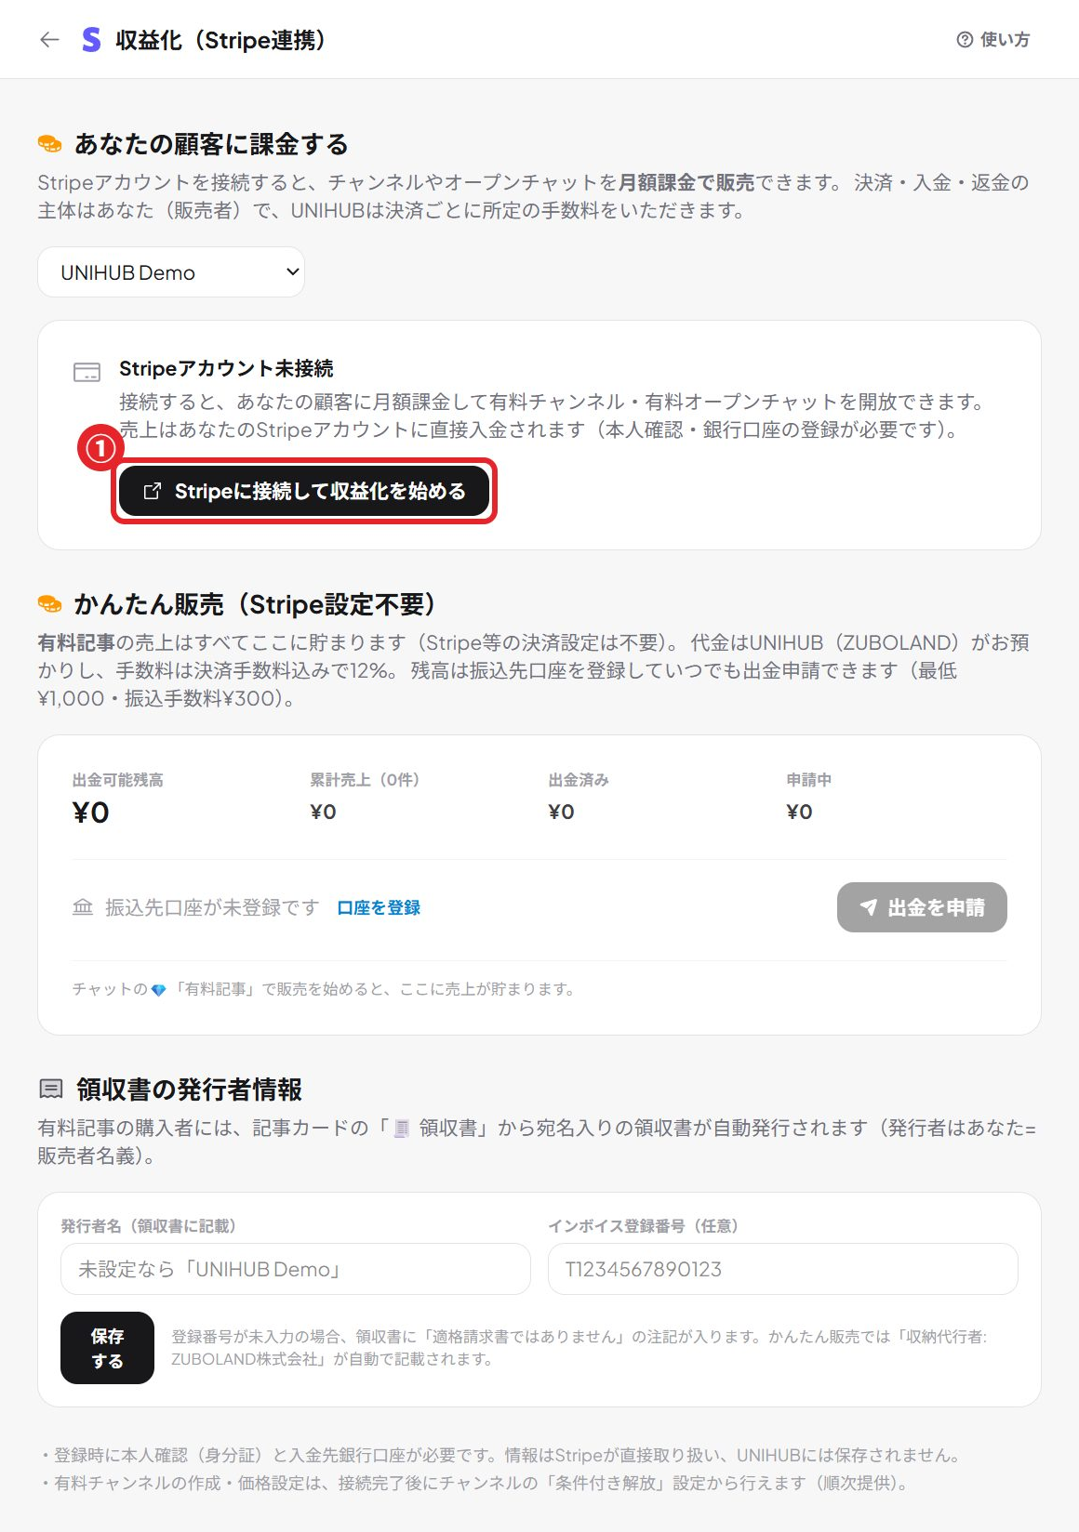Image resolution: width=1079 pixels, height=1532 pixels.
Task: Click the coin icon beside かんたん販売
Action: [49, 604]
